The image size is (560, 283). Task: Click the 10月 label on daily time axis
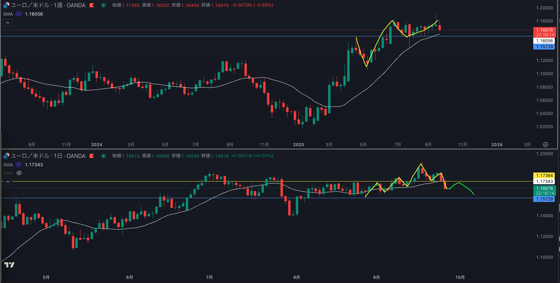click(460, 277)
